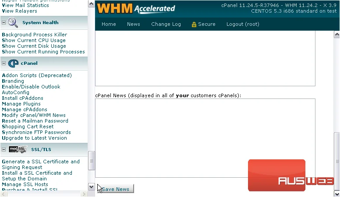The width and height of the screenshot is (340, 197).
Task: Open Enable/Disable Outlook AutoConfig
Action: coord(31,89)
